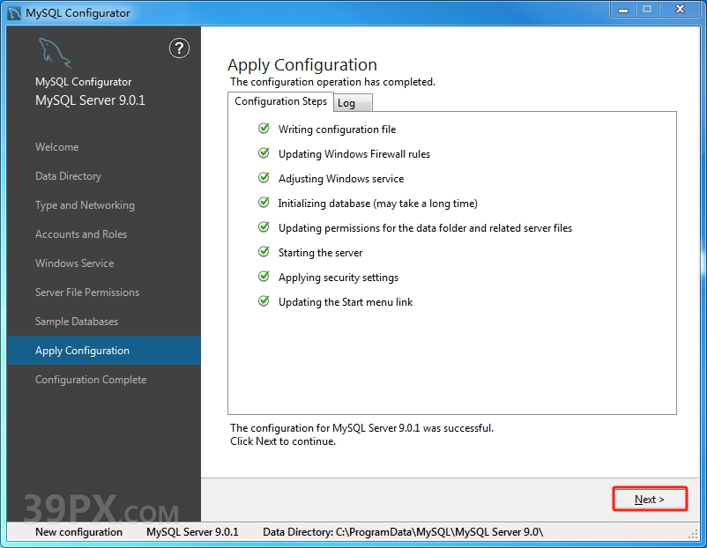Go to Welcome step in sidebar
This screenshot has width=707, height=548.
pyautogui.click(x=56, y=147)
